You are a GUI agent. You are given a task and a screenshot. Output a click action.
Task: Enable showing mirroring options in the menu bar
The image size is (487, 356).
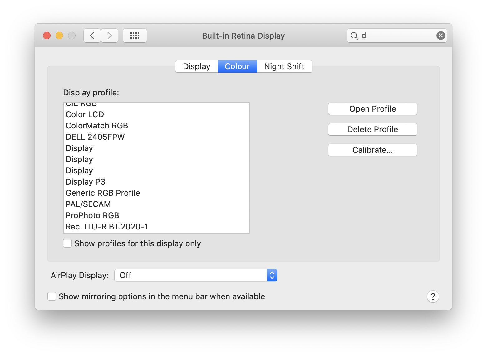pos(52,296)
